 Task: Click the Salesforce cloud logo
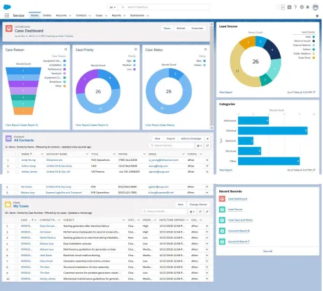click(7, 7)
